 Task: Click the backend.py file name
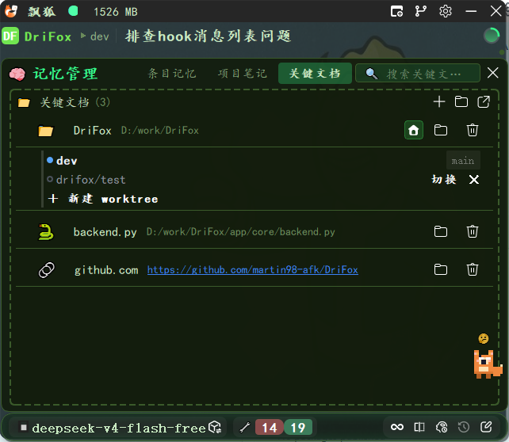[105, 232]
